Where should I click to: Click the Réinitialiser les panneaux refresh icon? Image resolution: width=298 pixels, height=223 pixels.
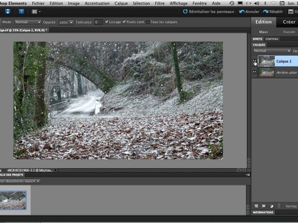pyautogui.click(x=185, y=11)
